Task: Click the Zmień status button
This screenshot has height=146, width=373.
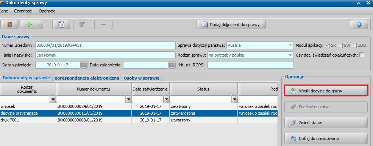Action: point(326,123)
